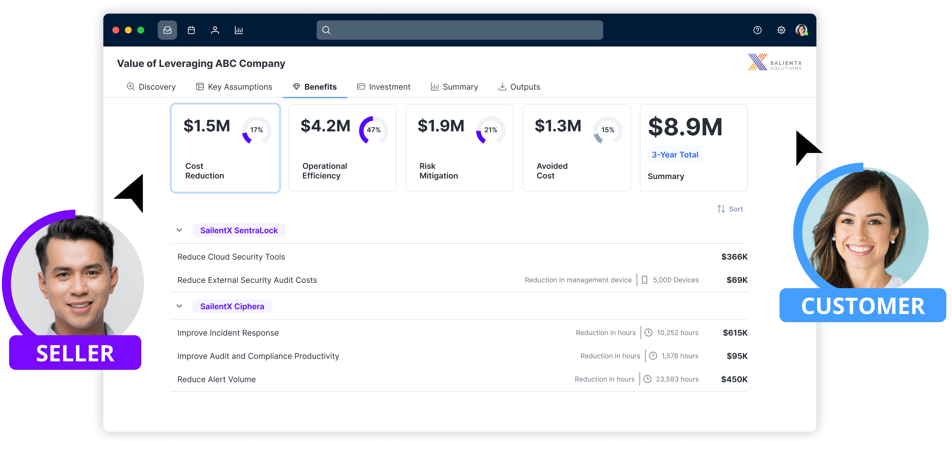Open the help question mark icon
Viewport: 952px width, 464px height.
pos(757,30)
